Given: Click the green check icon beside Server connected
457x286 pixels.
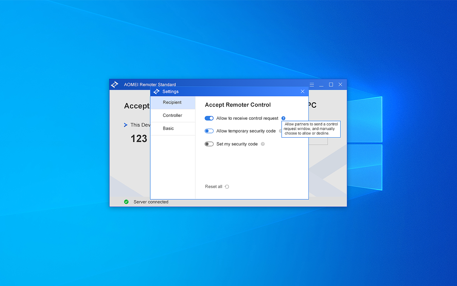Looking at the screenshot, I should coord(126,202).
